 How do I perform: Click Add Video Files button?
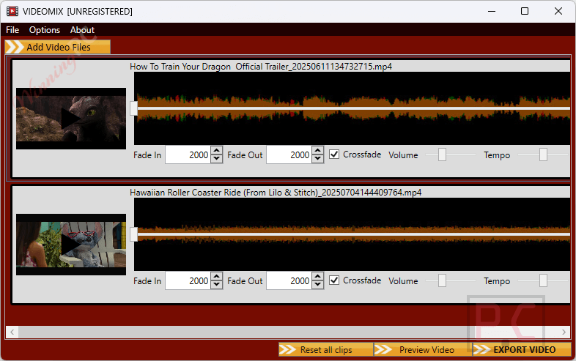click(58, 47)
